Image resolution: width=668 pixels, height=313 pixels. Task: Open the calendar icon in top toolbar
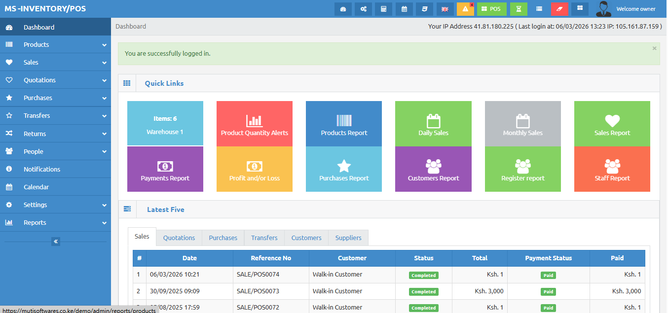[x=404, y=9]
